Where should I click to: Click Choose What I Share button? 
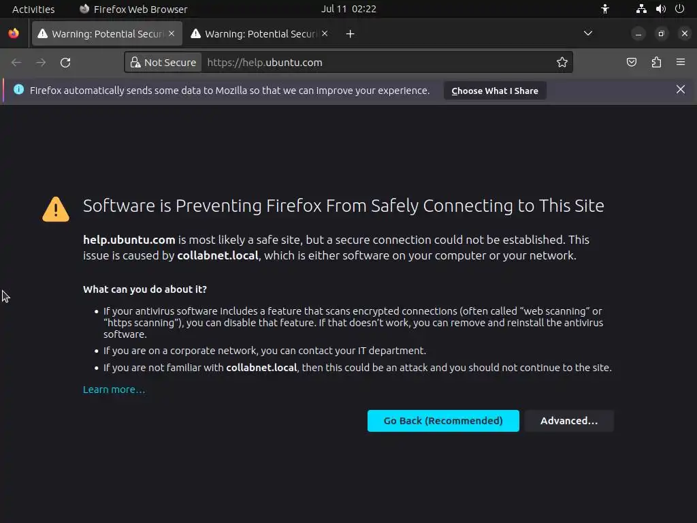click(x=495, y=91)
